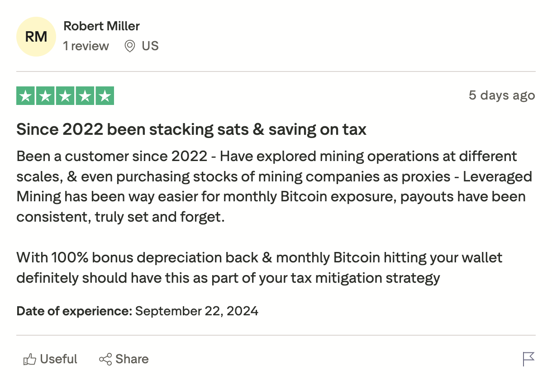Click the first green rating star

(x=26, y=96)
